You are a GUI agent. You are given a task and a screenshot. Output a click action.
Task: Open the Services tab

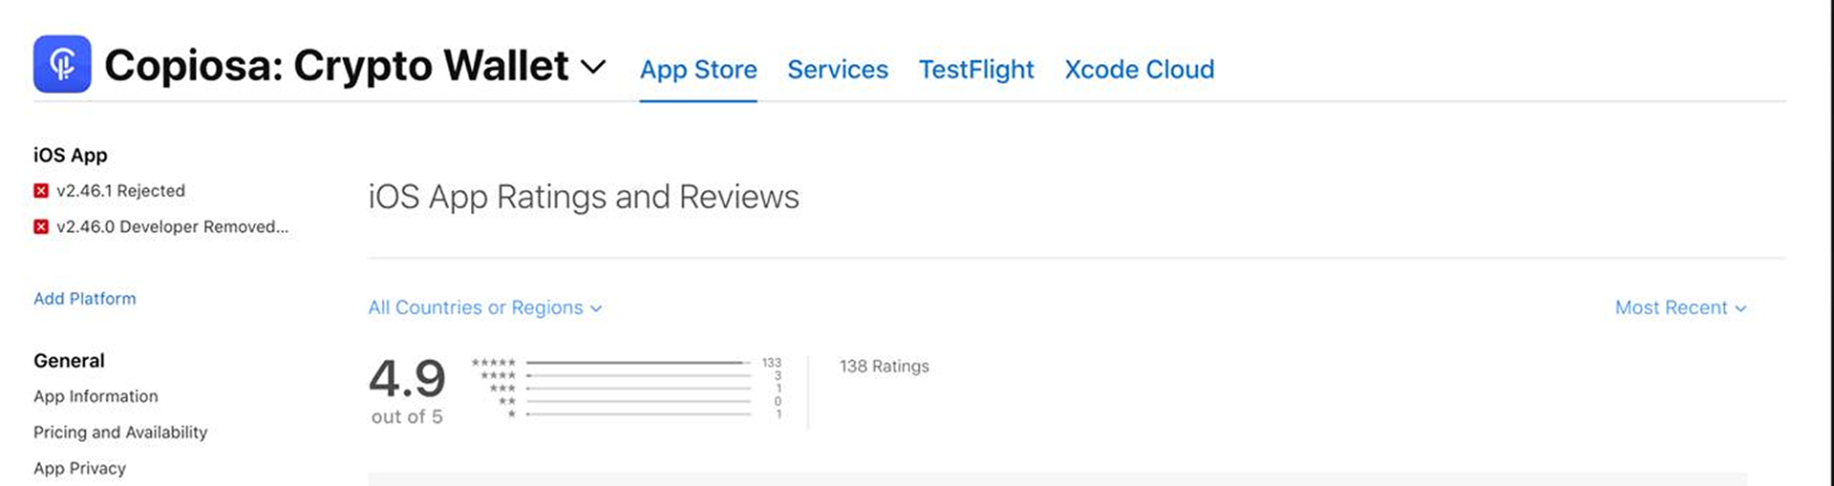point(838,70)
